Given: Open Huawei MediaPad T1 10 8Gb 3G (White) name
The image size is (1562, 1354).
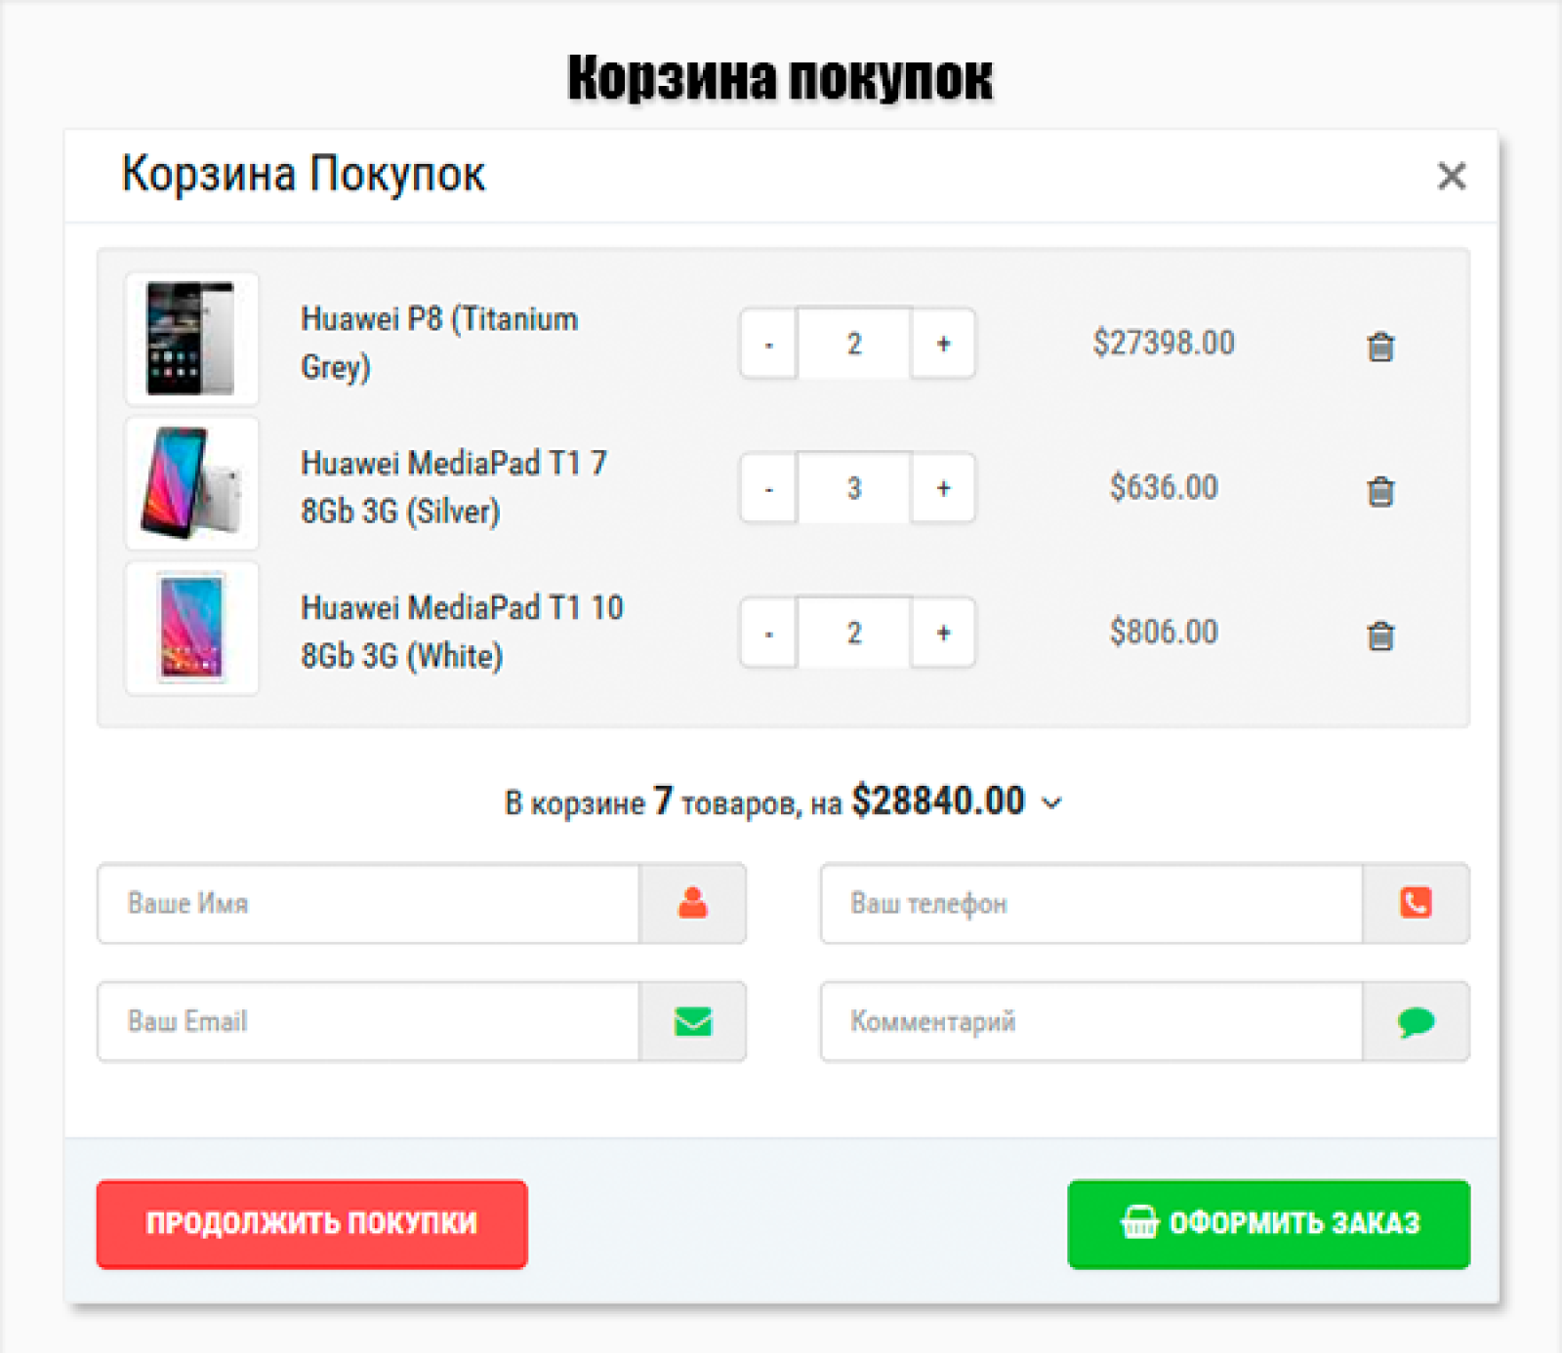Looking at the screenshot, I should tap(462, 632).
